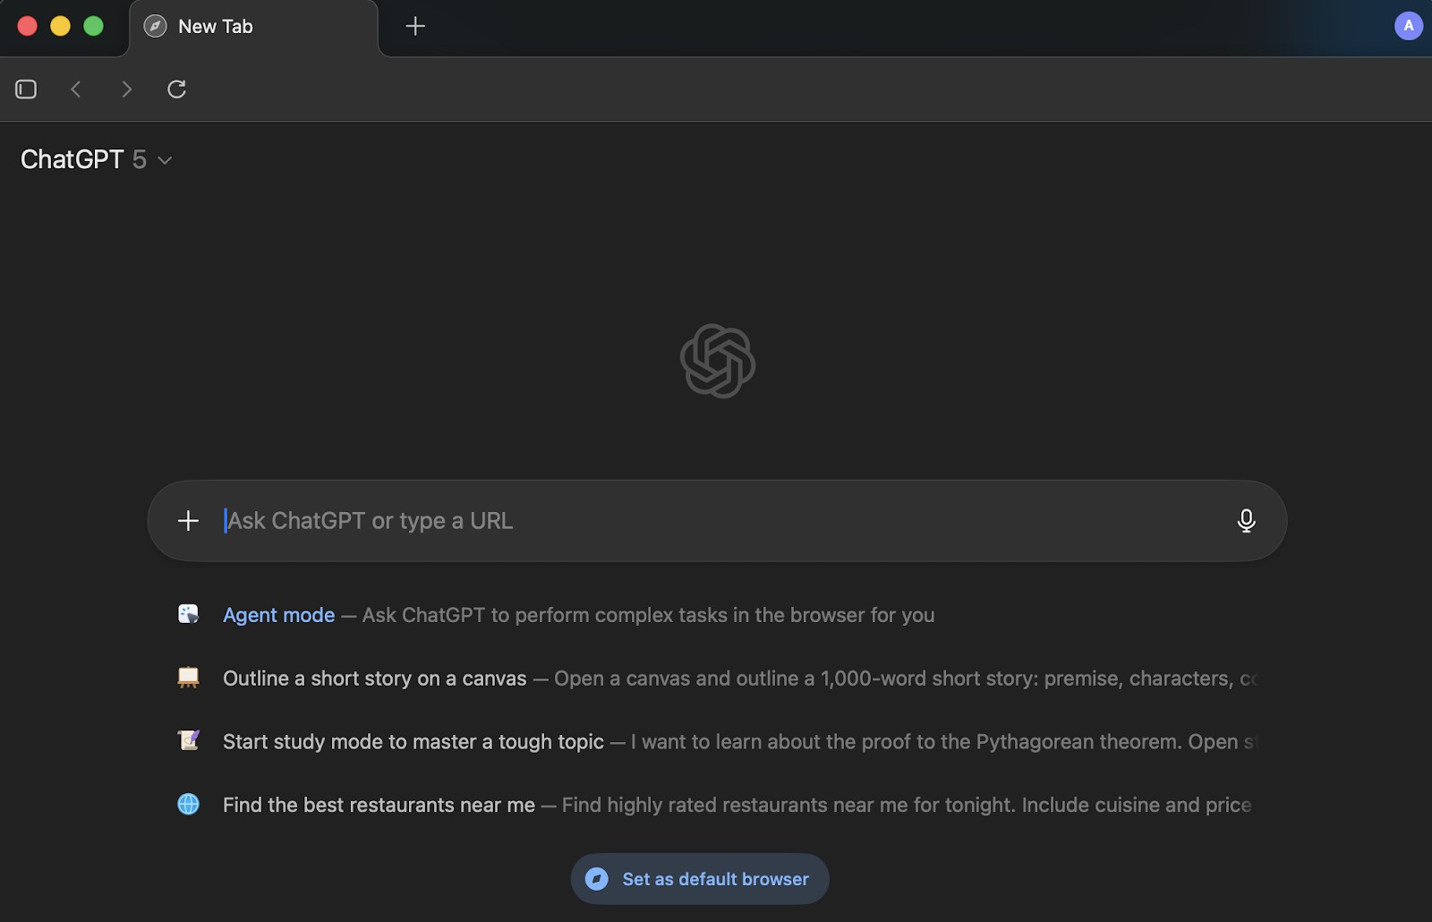Viewport: 1432px width, 922px height.
Task: Open the profile avatar menu
Action: tap(1408, 26)
